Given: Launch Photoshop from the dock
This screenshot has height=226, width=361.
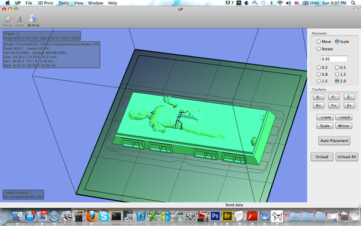Looking at the screenshot, I should coord(215,216).
